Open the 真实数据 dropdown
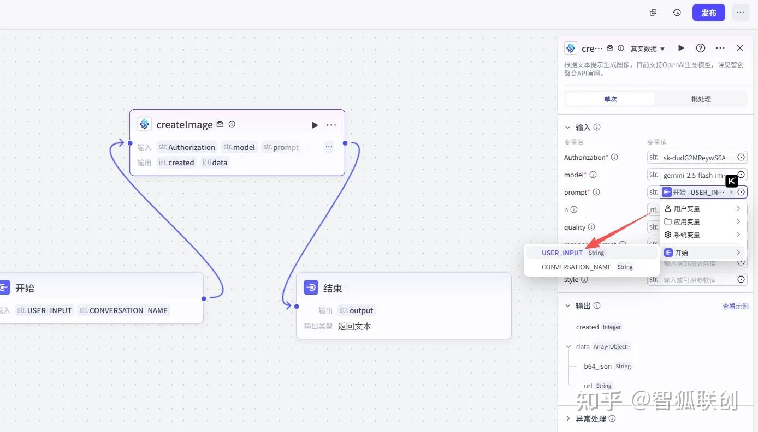Screen dimensions: 758x432 (648, 49)
